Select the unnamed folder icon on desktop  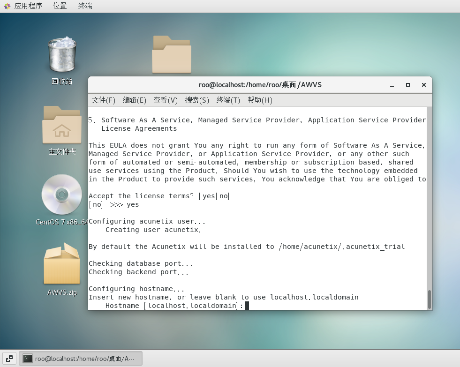172,54
